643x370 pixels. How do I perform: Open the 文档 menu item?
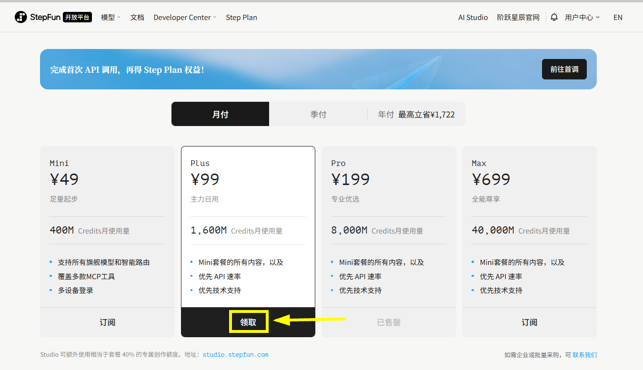137,17
